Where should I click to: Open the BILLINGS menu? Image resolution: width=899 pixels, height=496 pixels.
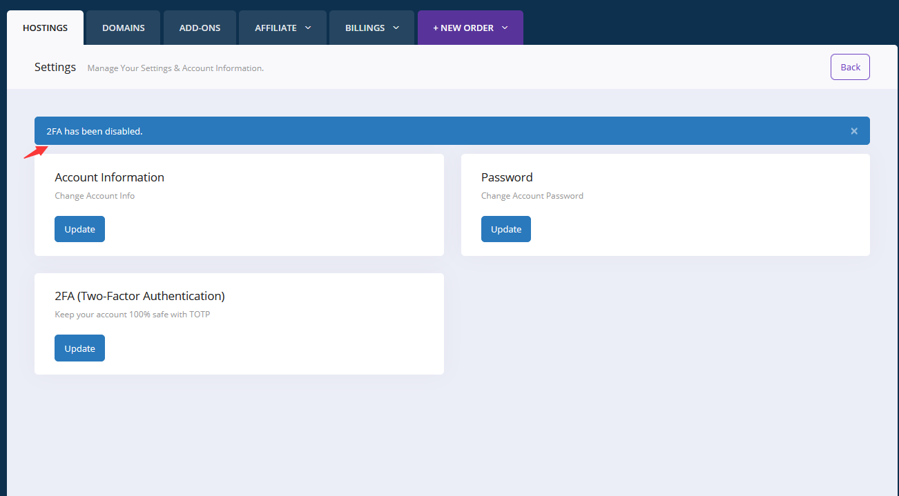[365, 28]
